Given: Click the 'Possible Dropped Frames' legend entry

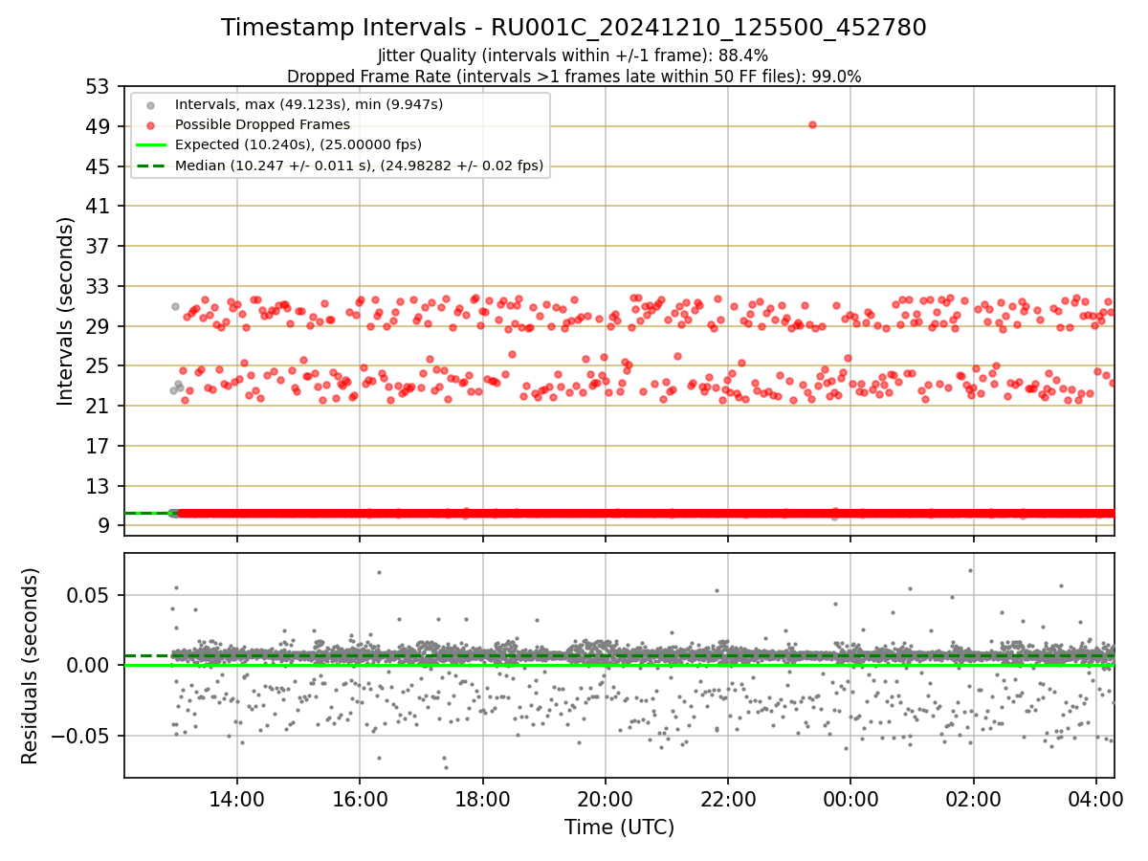Looking at the screenshot, I should [x=262, y=124].
